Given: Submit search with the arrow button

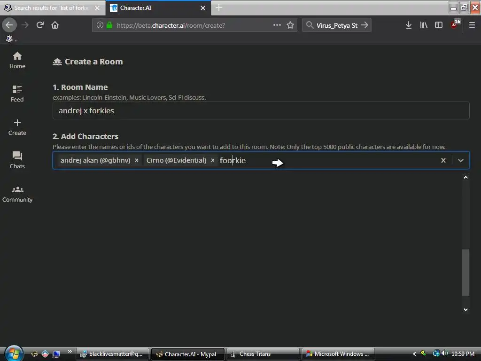Looking at the screenshot, I should (365, 25).
